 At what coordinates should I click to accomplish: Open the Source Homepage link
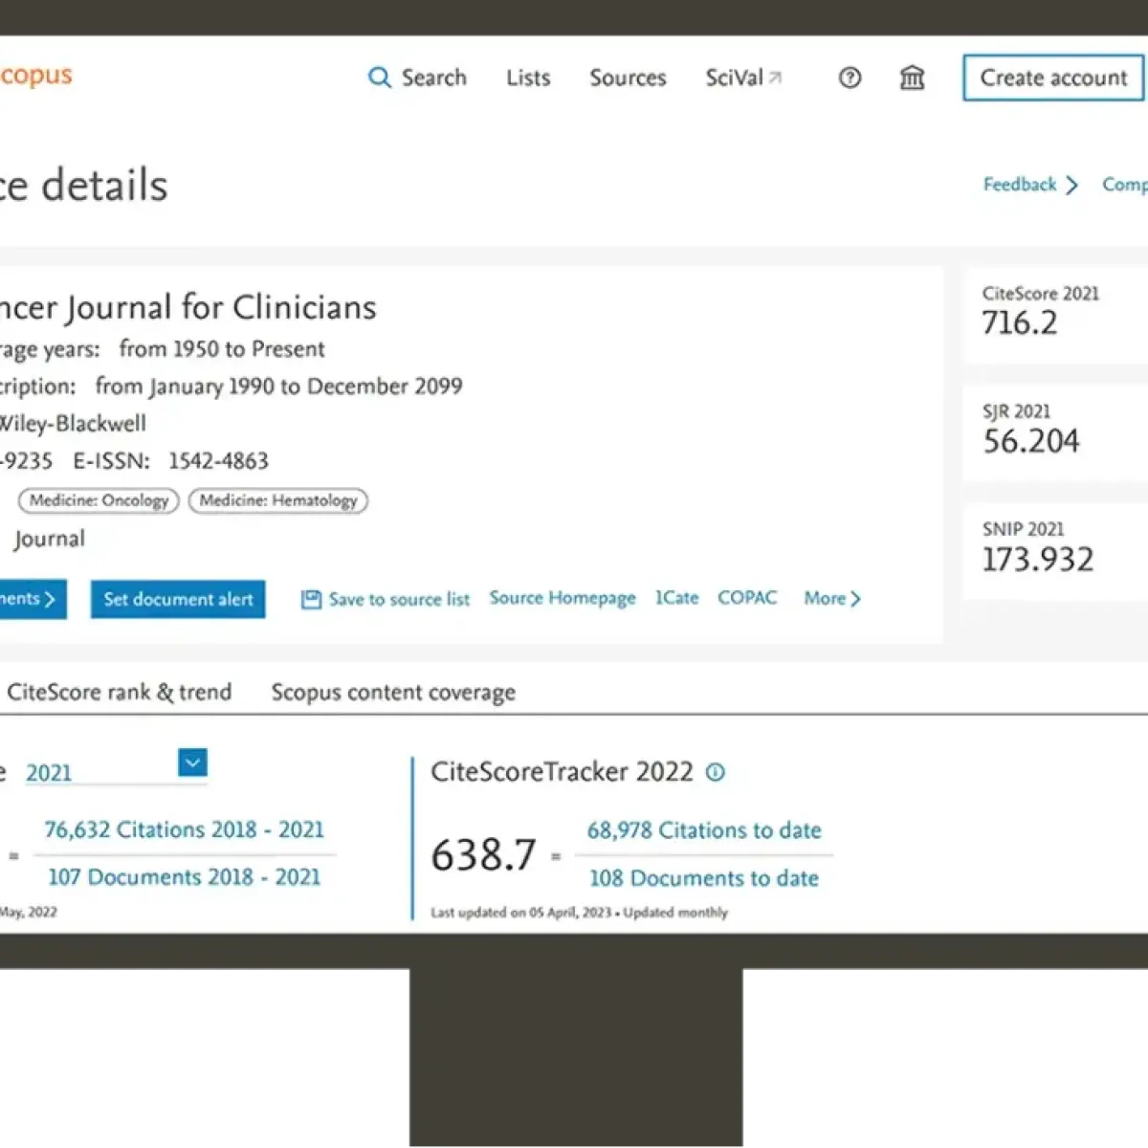(x=563, y=598)
